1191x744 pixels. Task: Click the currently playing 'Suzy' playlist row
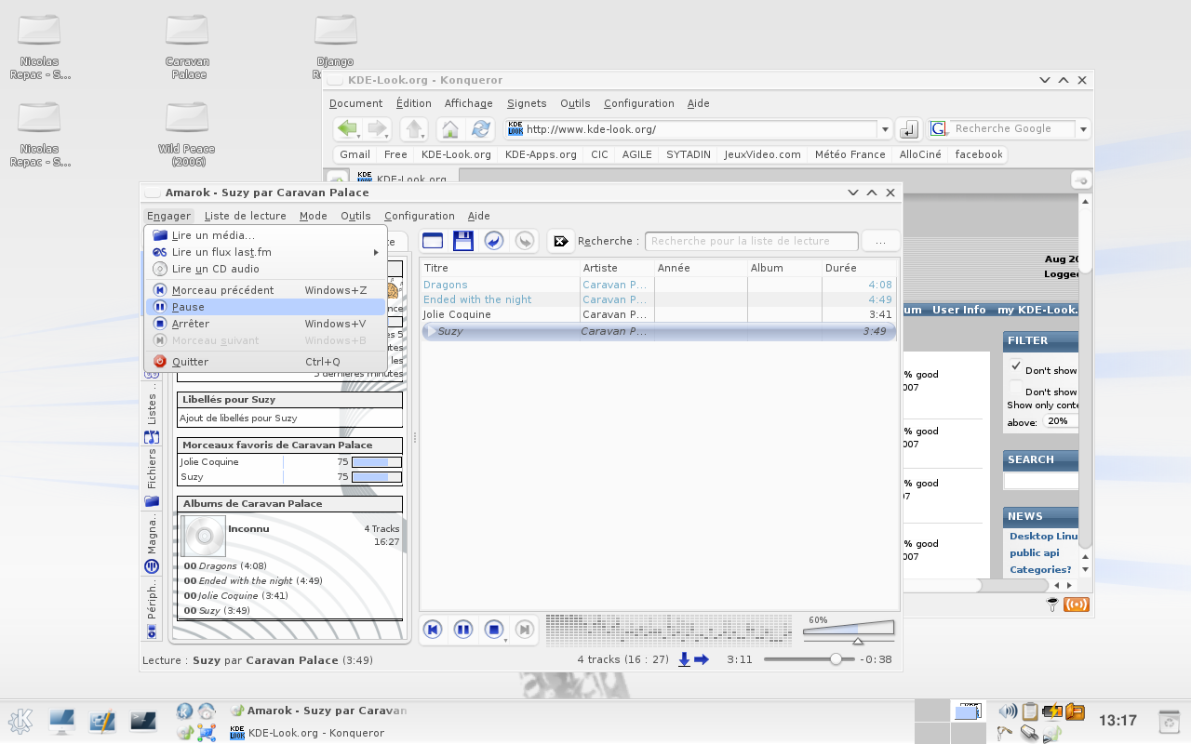click(x=659, y=331)
